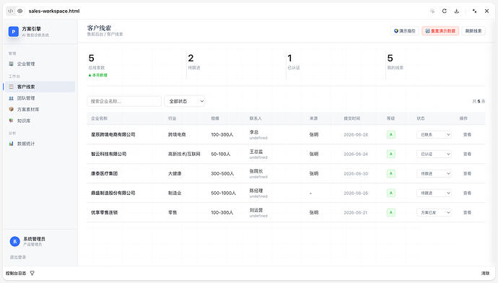Click 退出登录 in the sidebar
This screenshot has height=283, width=498.
pos(18,257)
